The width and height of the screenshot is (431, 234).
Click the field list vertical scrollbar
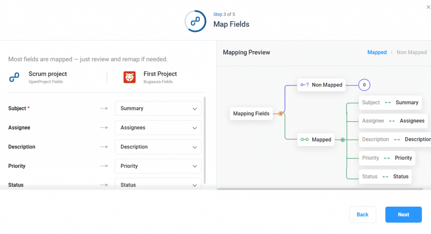point(205,139)
